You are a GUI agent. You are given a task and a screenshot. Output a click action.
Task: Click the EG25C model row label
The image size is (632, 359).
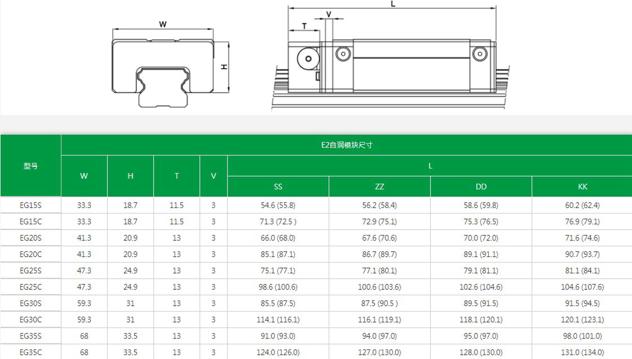point(31,287)
